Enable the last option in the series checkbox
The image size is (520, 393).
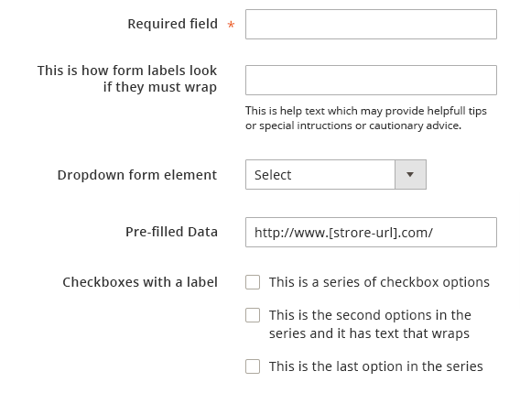point(253,366)
